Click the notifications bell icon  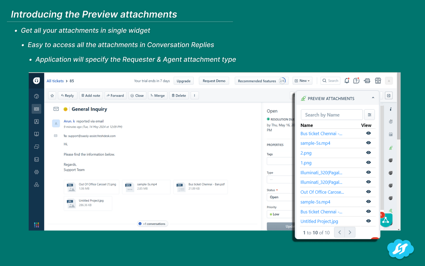point(347,80)
